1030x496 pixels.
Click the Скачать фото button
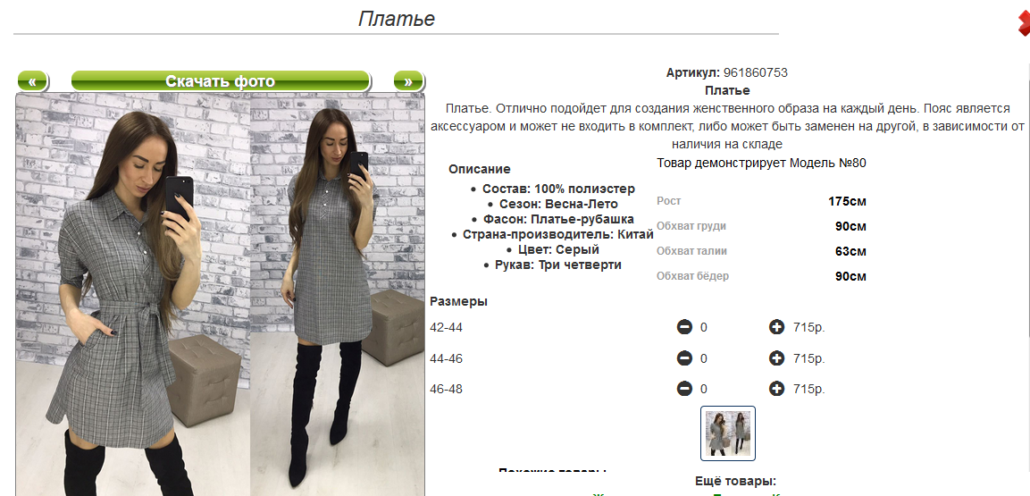click(220, 80)
